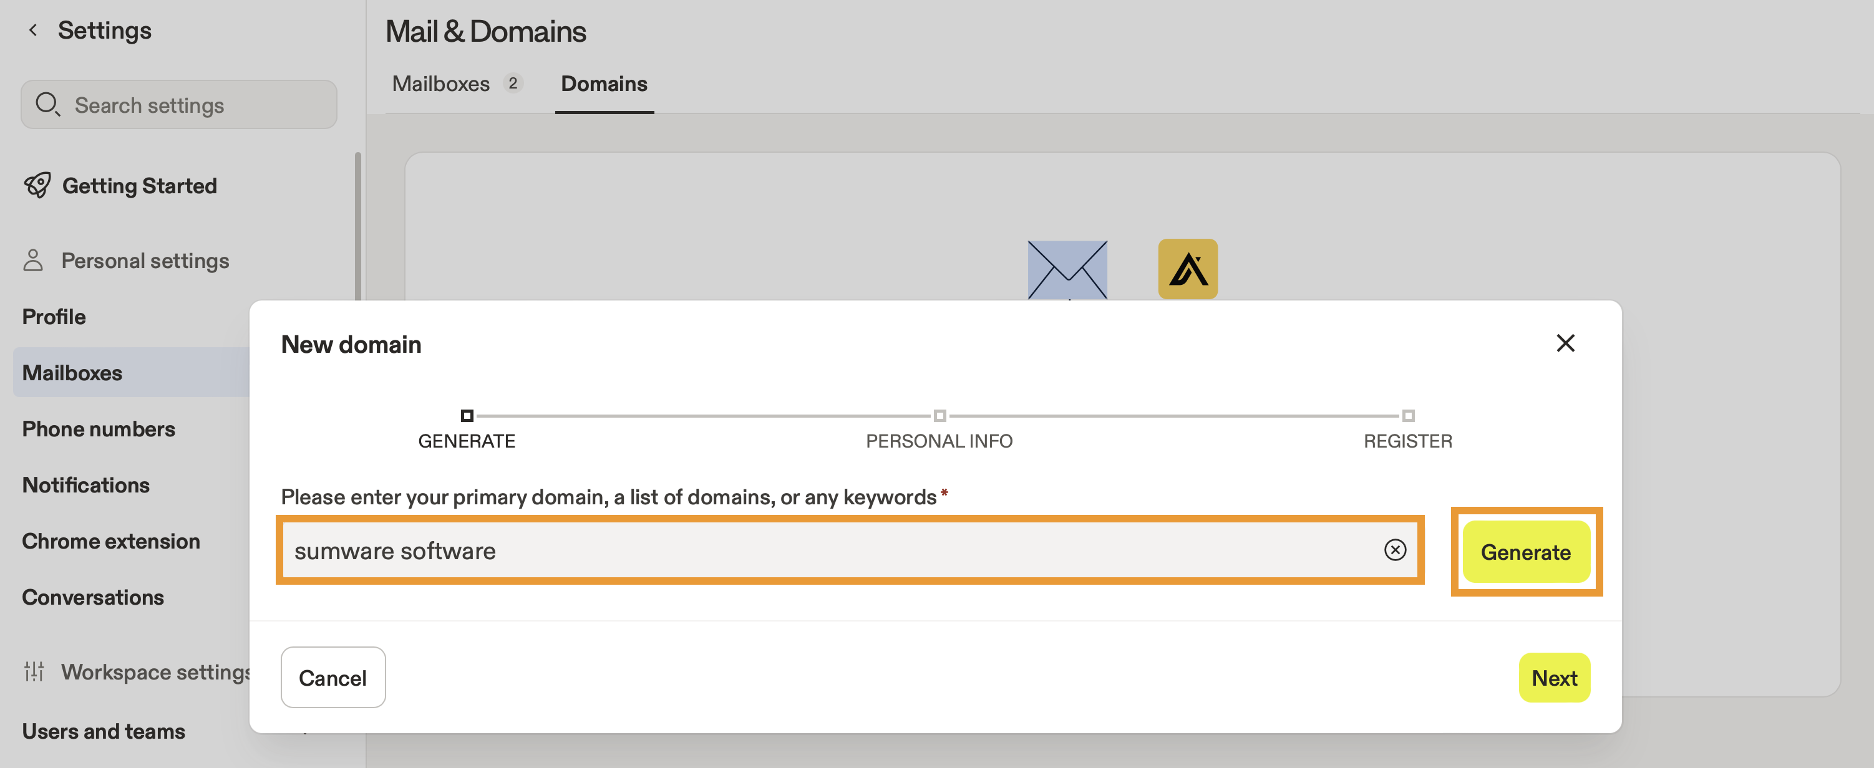This screenshot has width=1874, height=768.
Task: Open Notifications settings
Action: click(x=86, y=484)
